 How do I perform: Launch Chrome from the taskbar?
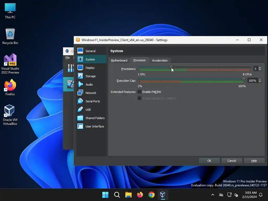point(152,195)
